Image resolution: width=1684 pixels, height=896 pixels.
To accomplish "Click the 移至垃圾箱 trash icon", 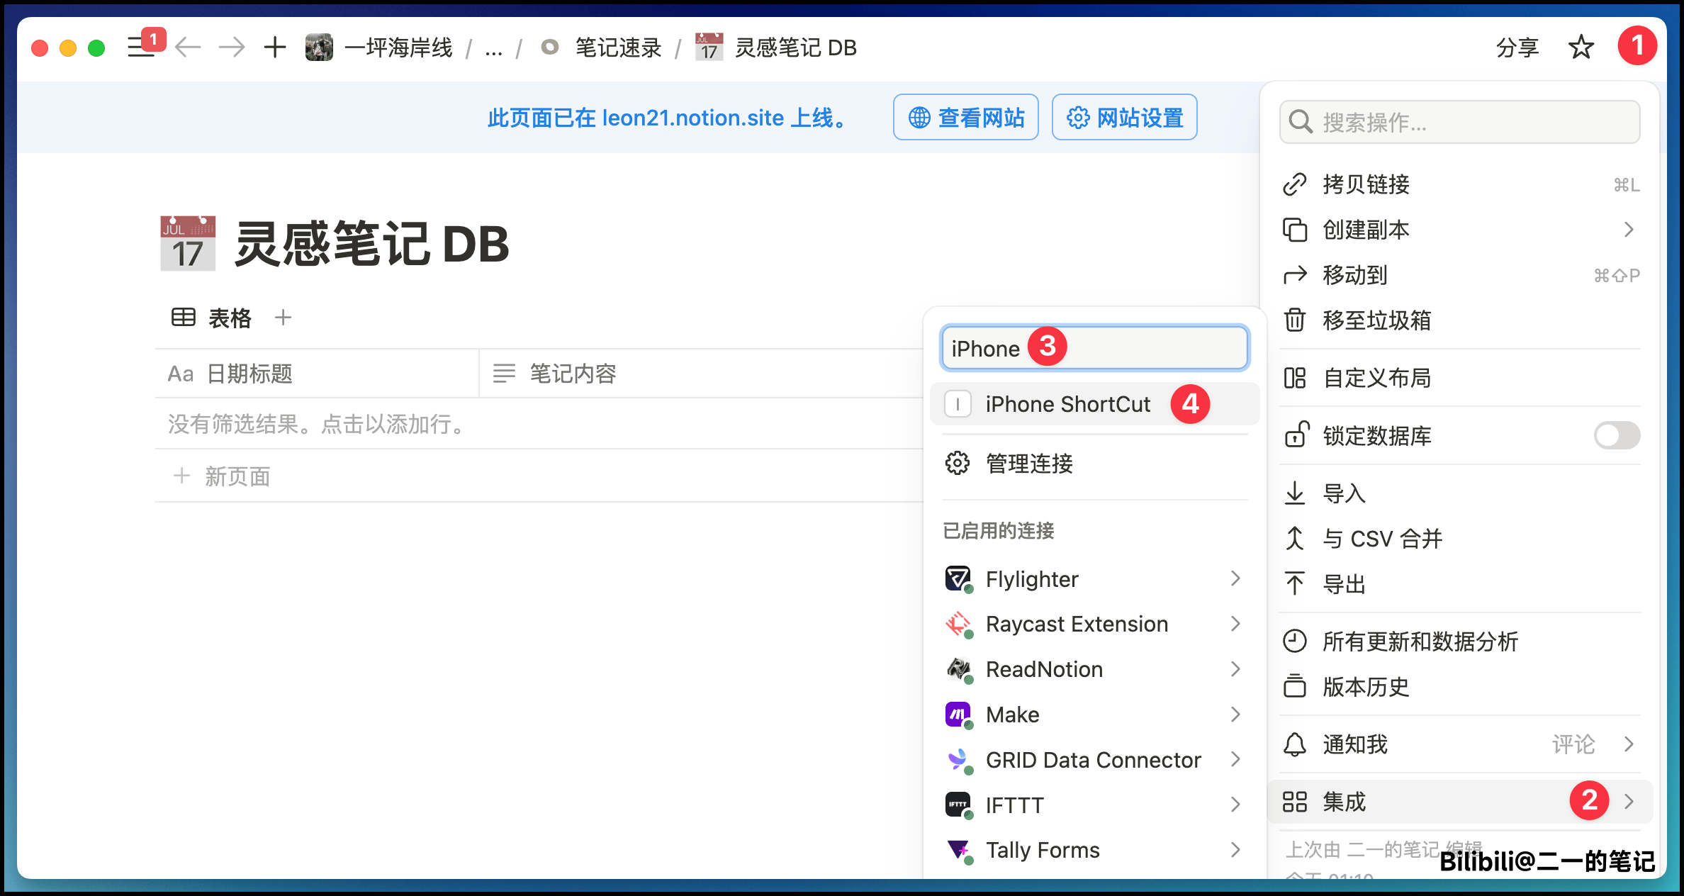I will pos(1295,320).
